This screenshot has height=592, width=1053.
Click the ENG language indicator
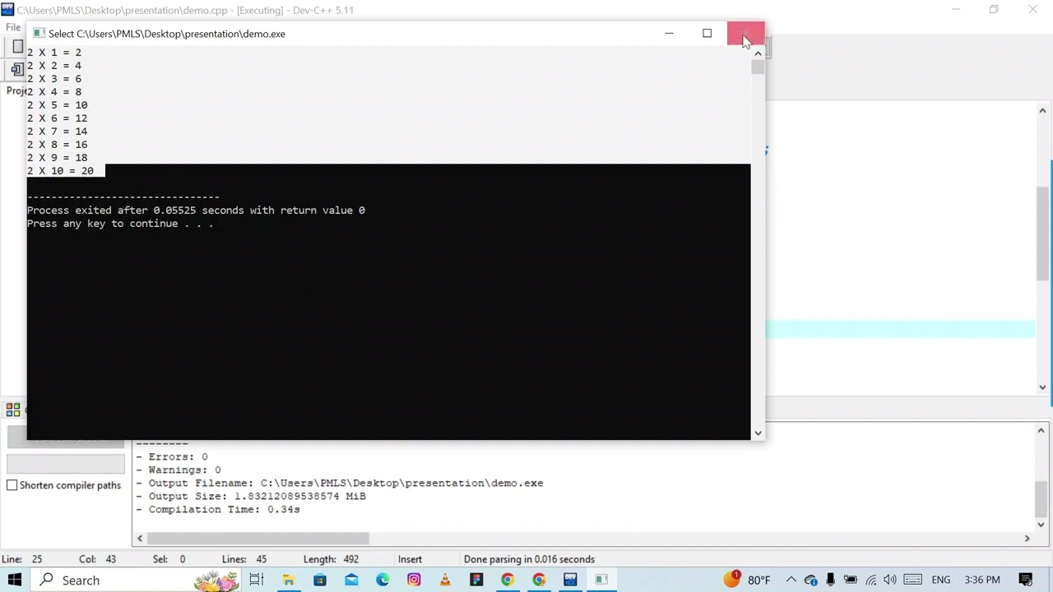(x=941, y=580)
